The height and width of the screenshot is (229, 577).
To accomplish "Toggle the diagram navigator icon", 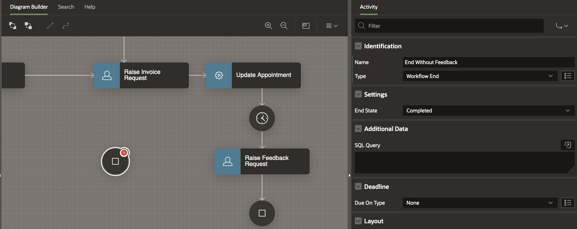I will [306, 26].
